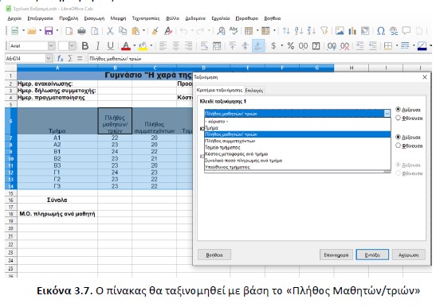Click the Align left icon

[163, 45]
